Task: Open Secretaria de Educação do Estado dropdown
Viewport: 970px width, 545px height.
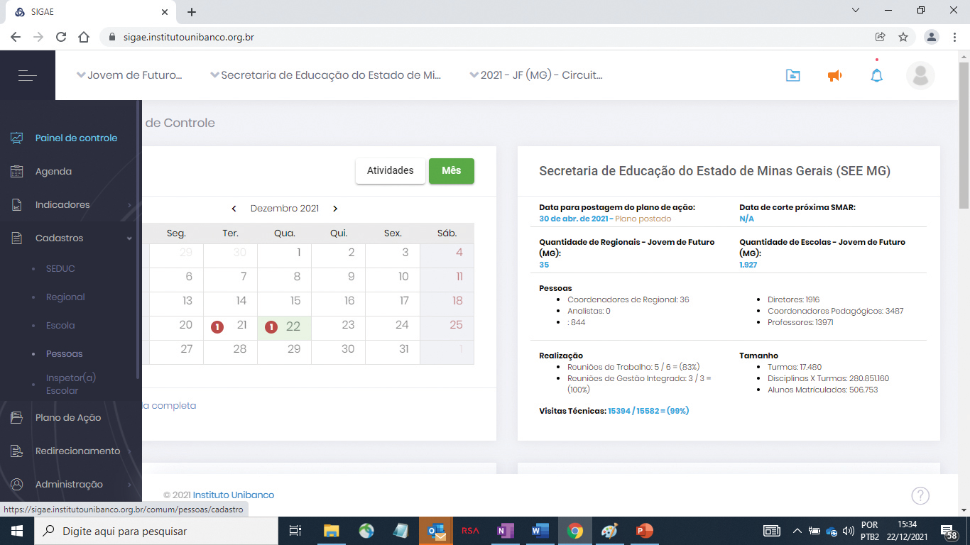Action: tap(325, 75)
